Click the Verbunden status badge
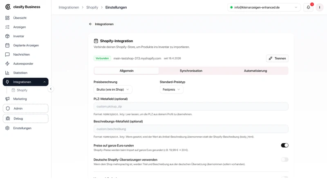The width and height of the screenshot is (327, 183). pos(102,58)
